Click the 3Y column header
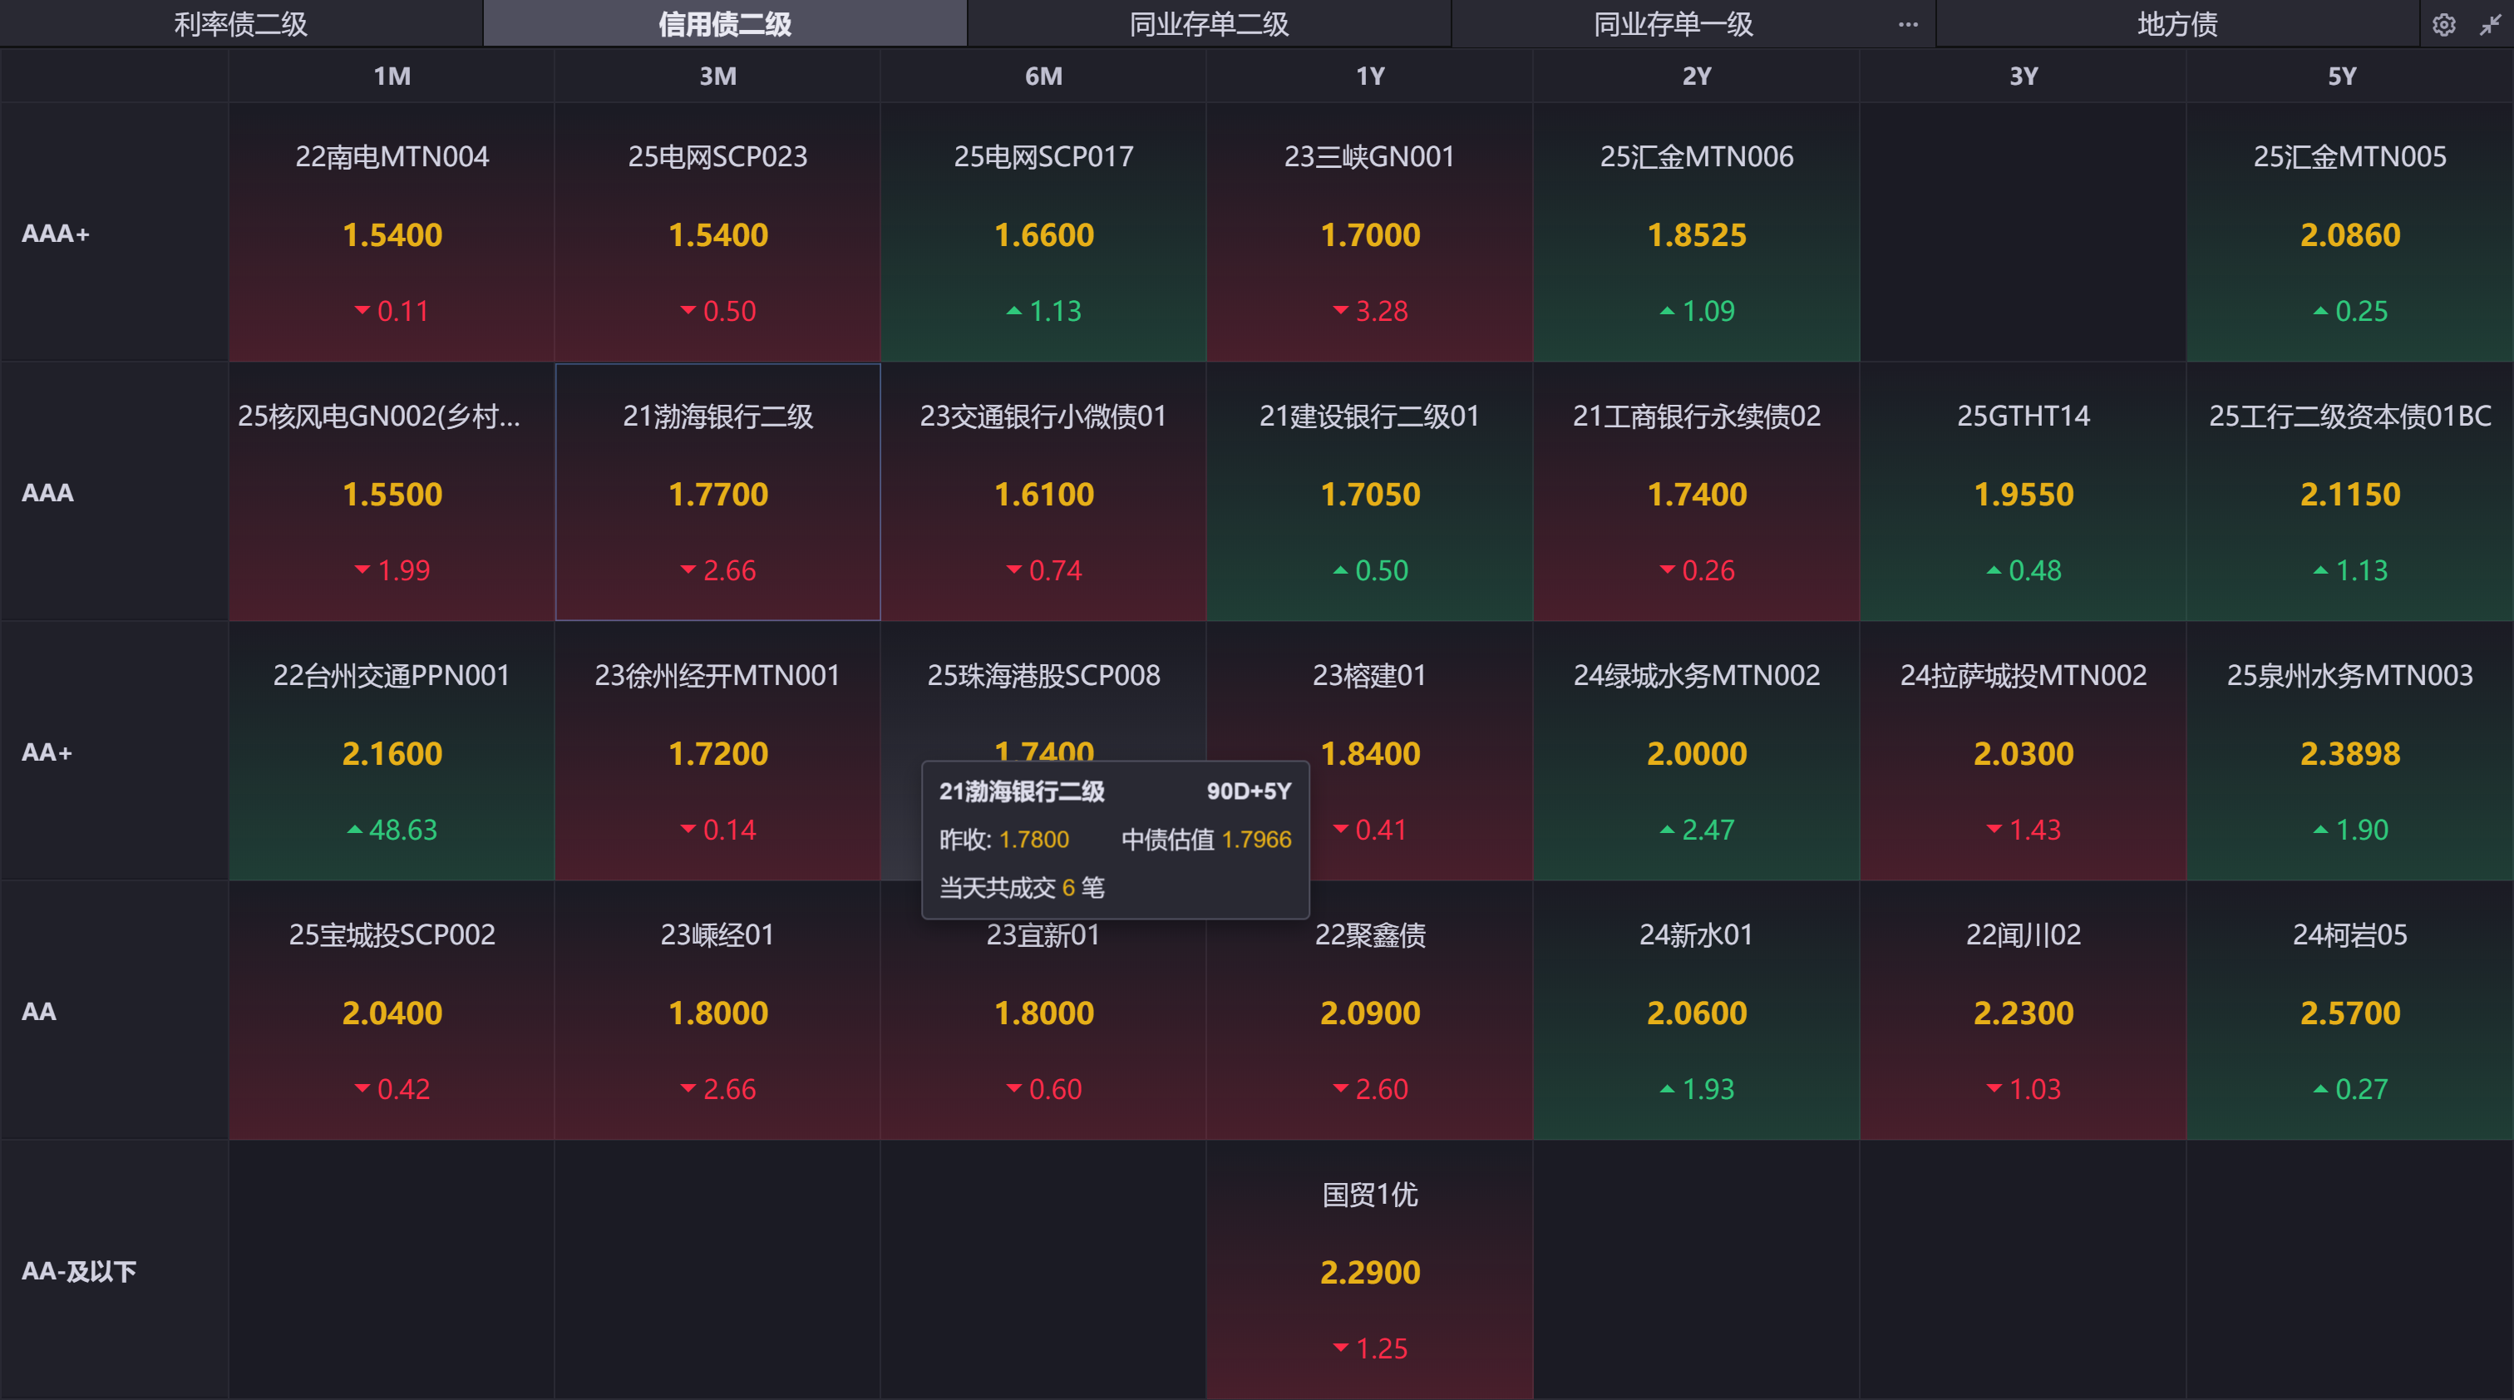The height and width of the screenshot is (1400, 2514). tap(2022, 76)
